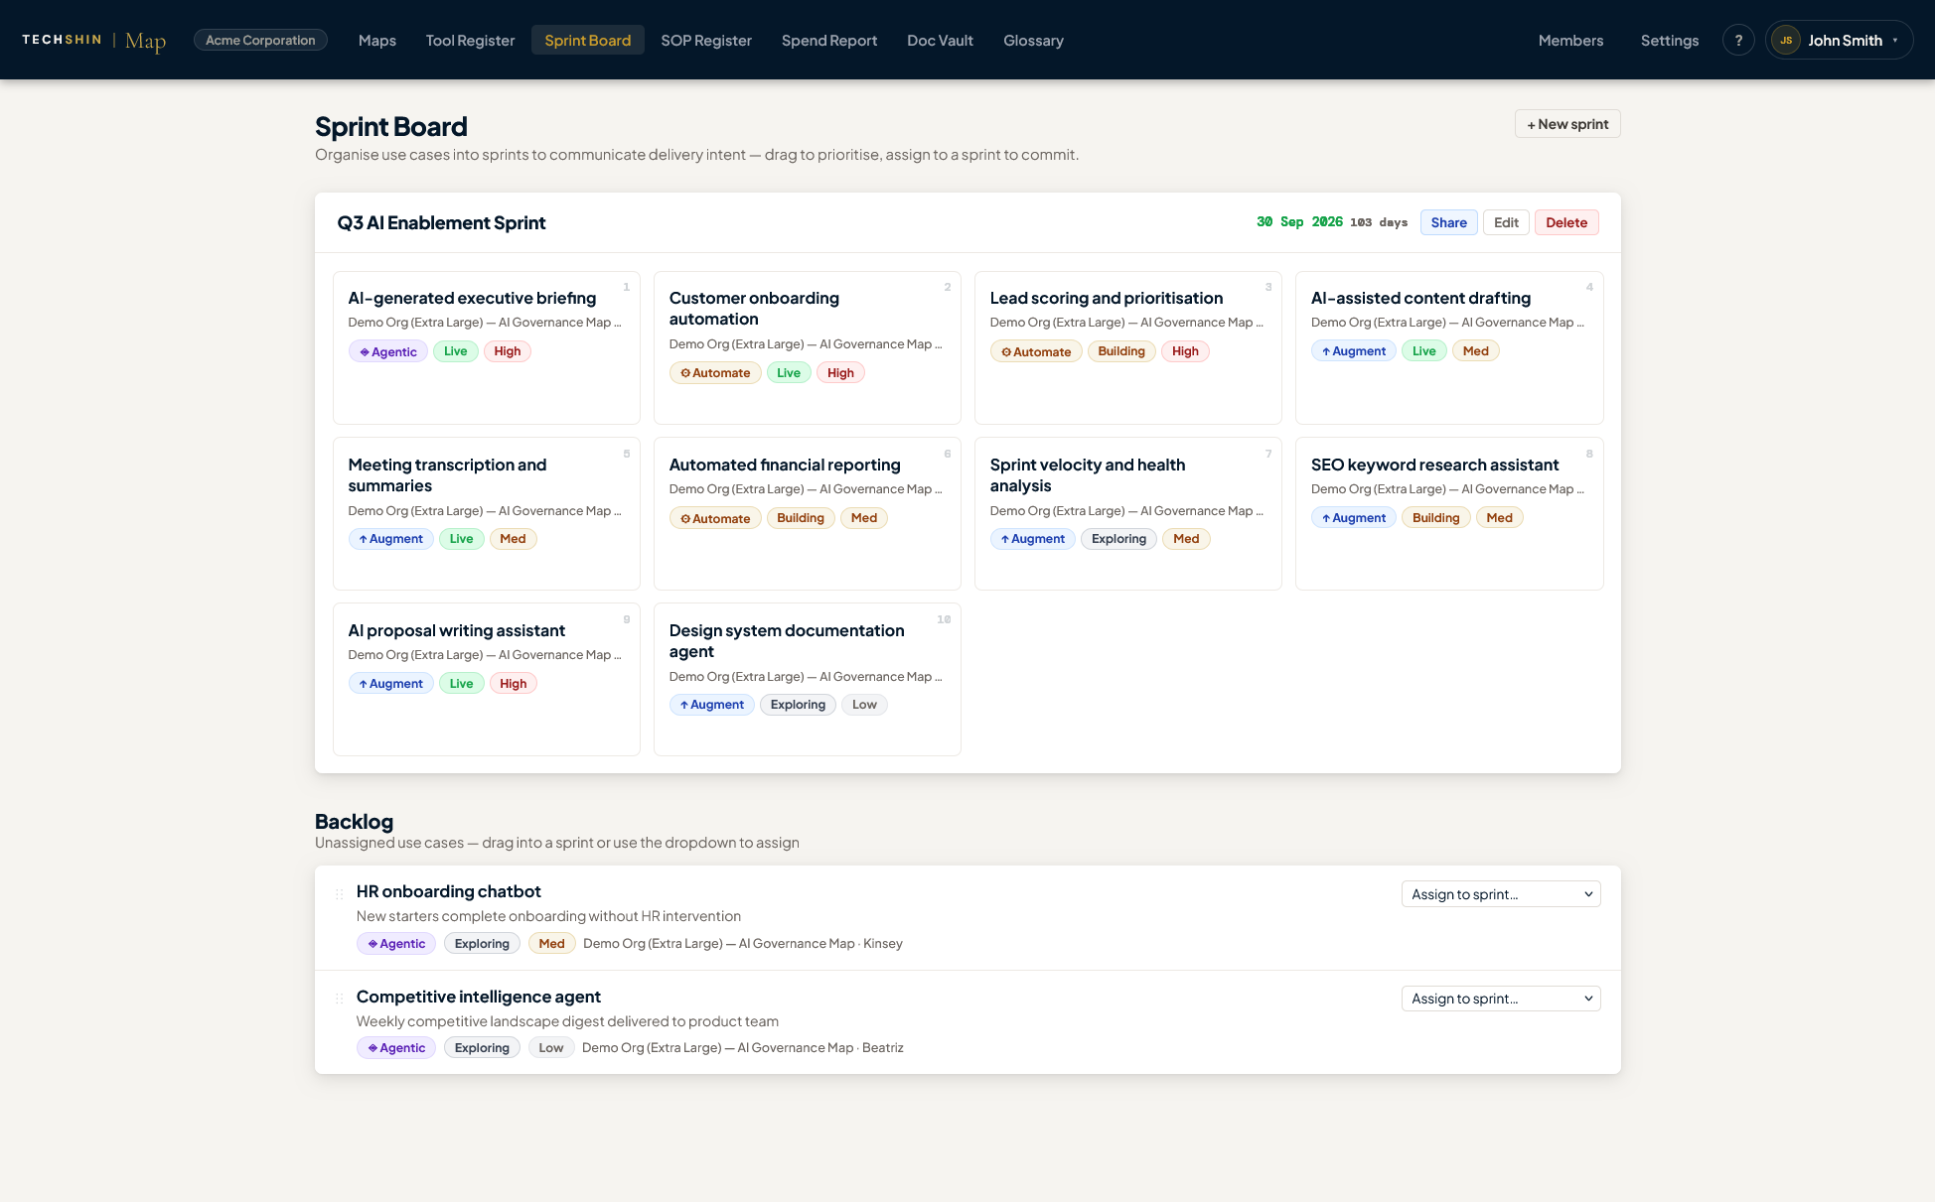Click Automate tag on Customer onboarding automation
This screenshot has height=1202, width=1935.
pyautogui.click(x=715, y=373)
